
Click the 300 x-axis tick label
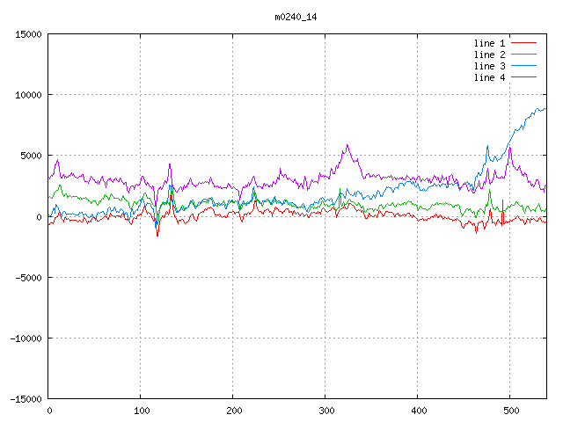point(325,410)
